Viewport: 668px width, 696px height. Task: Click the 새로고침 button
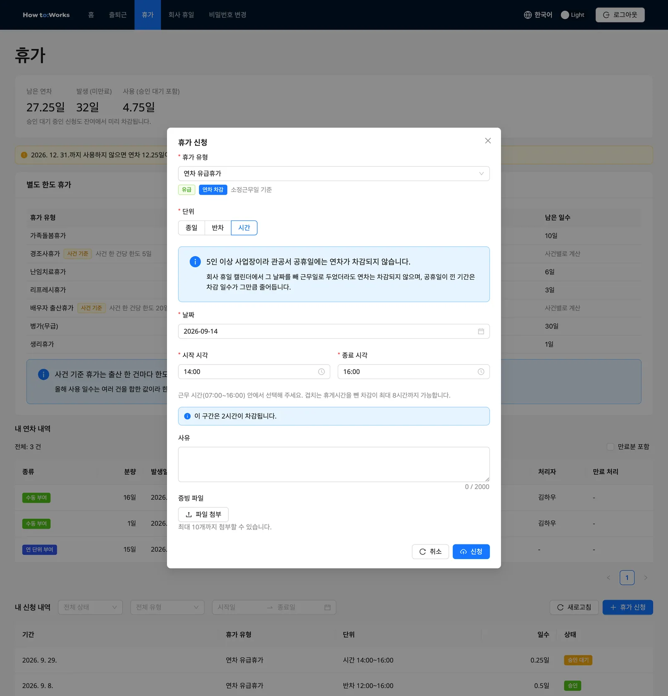click(574, 607)
